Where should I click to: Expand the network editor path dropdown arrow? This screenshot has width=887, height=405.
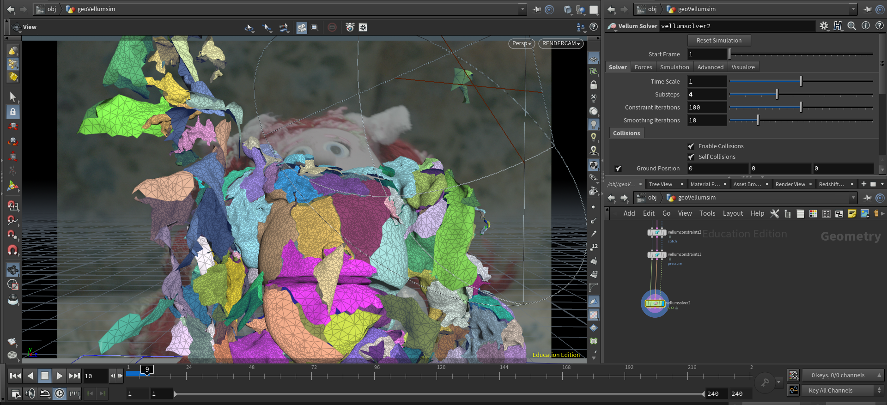click(x=853, y=198)
